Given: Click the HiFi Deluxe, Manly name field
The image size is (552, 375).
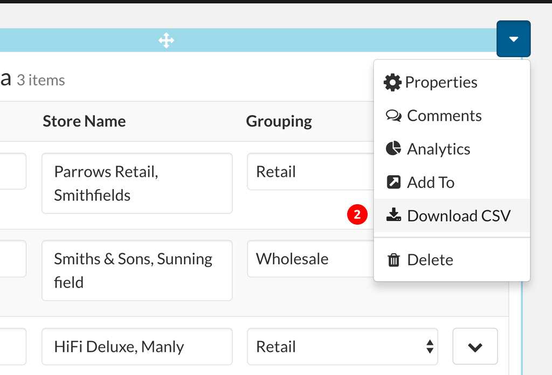Looking at the screenshot, I should pos(137,346).
